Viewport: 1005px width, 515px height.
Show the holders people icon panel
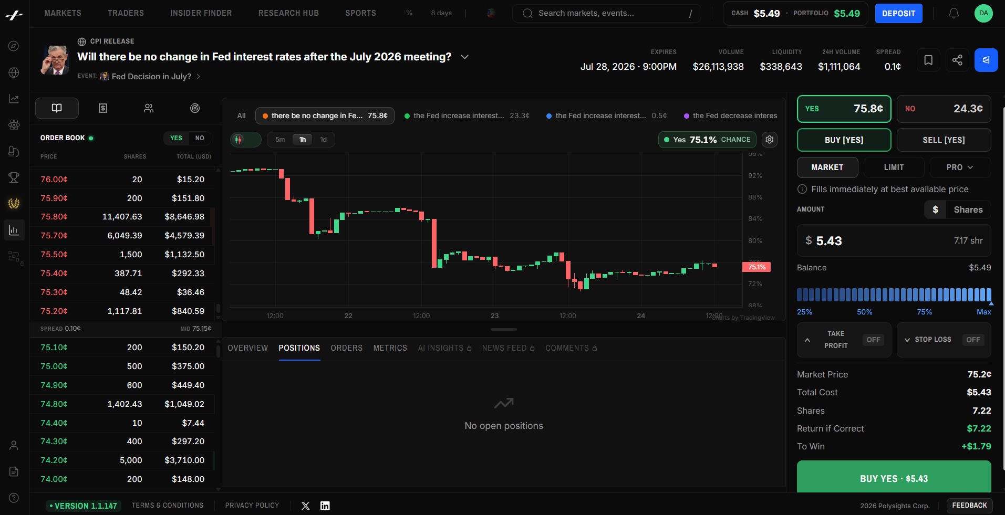(149, 108)
